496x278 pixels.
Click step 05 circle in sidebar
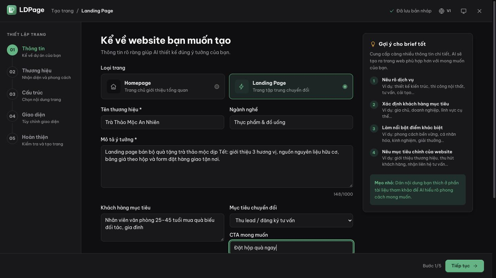(x=12, y=138)
